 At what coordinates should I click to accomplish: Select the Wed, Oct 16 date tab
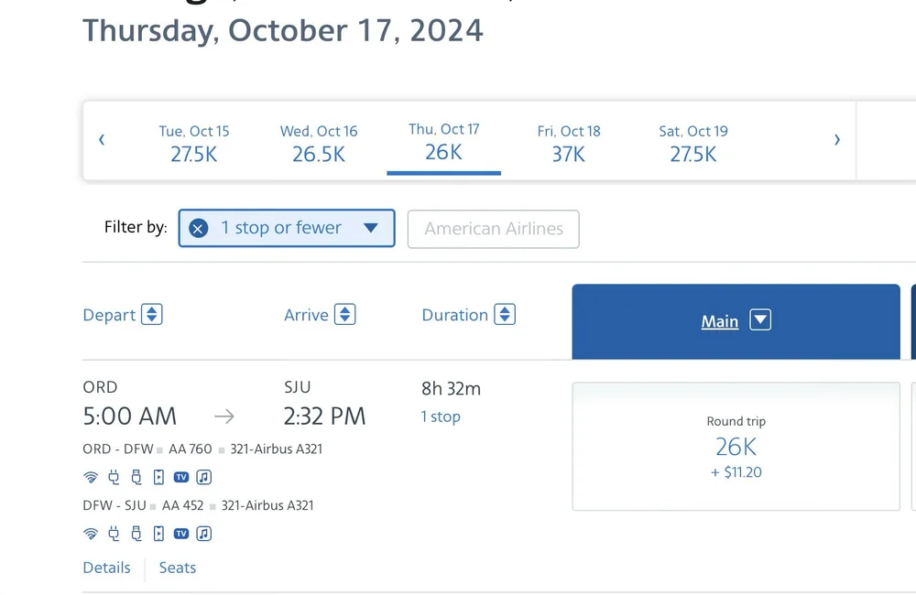(319, 143)
